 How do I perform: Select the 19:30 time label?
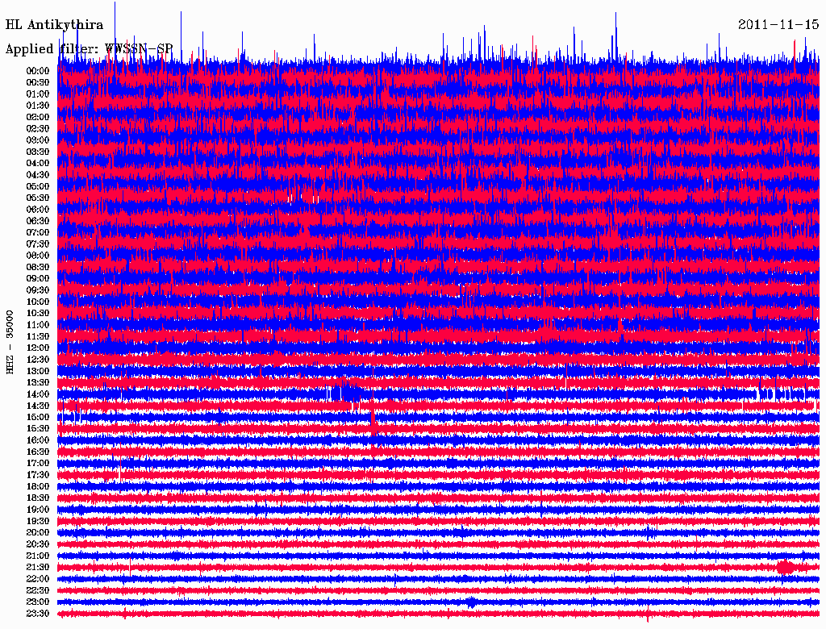(x=38, y=522)
